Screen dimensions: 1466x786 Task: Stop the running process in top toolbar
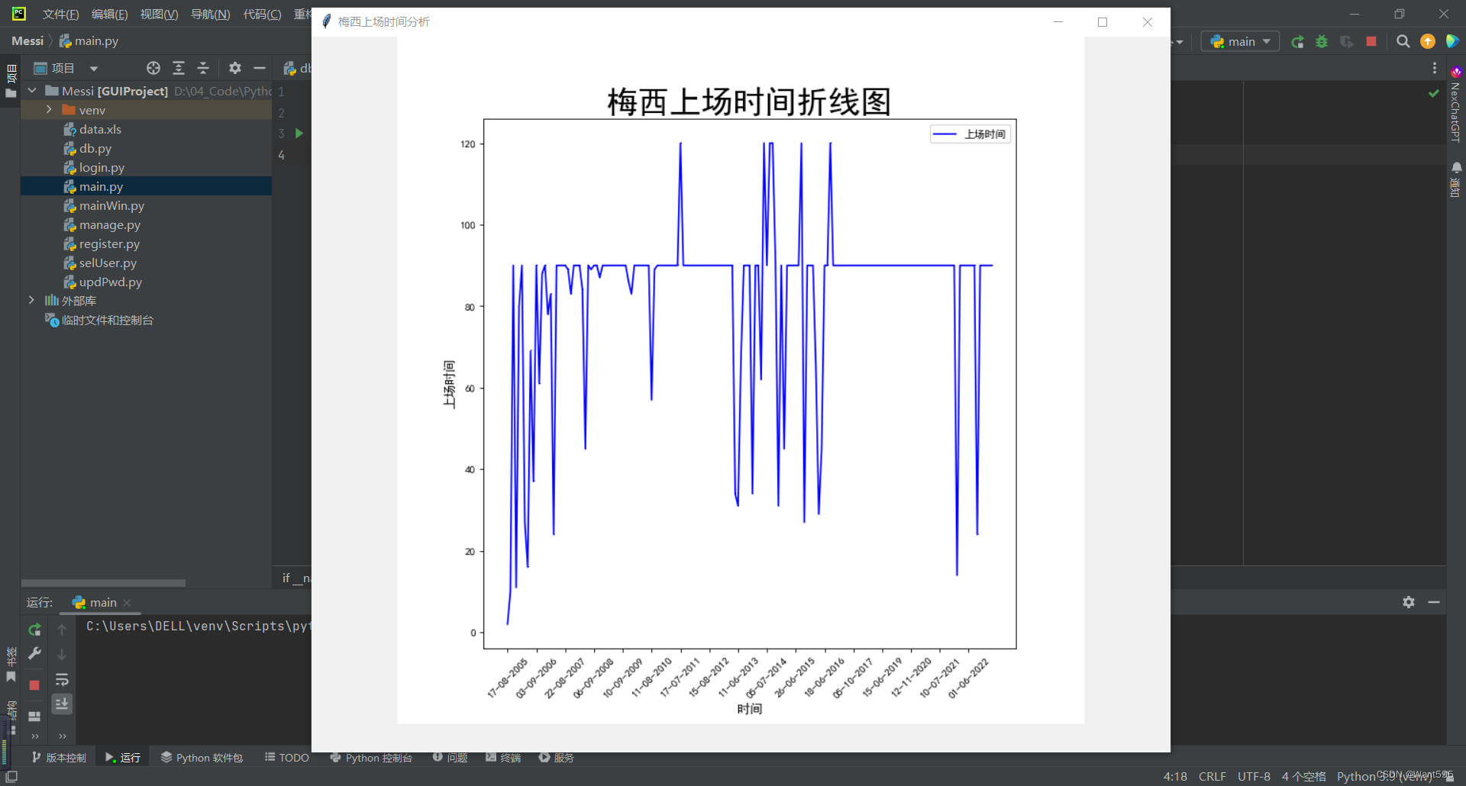coord(1371,41)
